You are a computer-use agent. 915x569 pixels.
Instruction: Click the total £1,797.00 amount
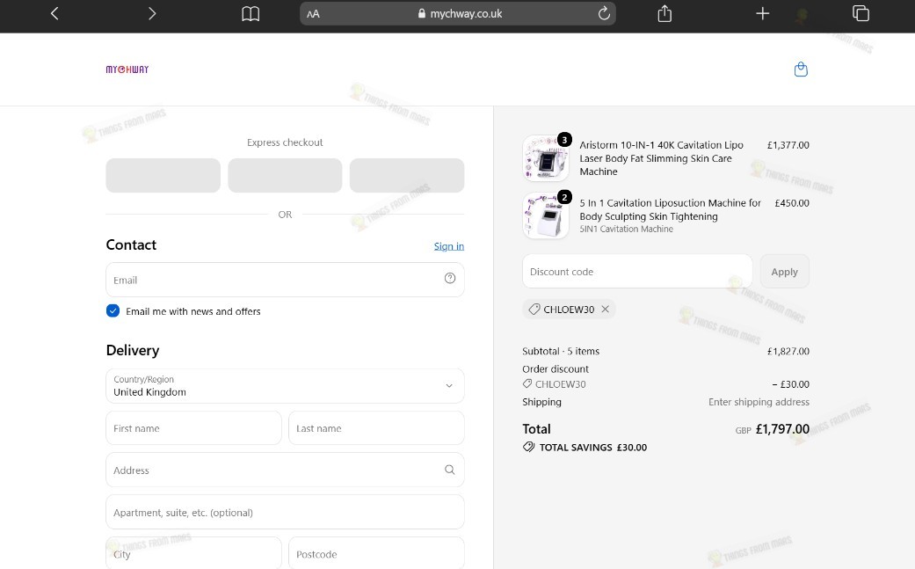click(782, 429)
